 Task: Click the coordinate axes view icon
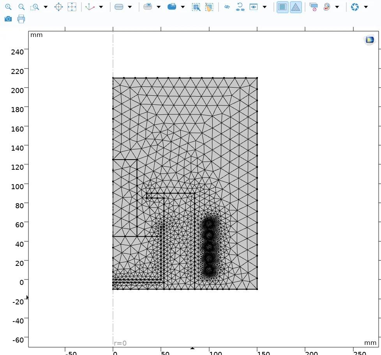pos(90,7)
